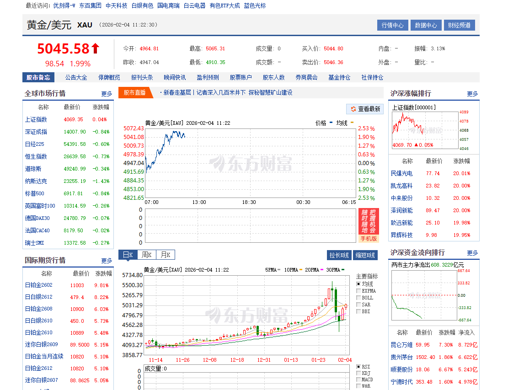Open the 凯龙高科 stock link
The image size is (508, 390).
(x=401, y=186)
